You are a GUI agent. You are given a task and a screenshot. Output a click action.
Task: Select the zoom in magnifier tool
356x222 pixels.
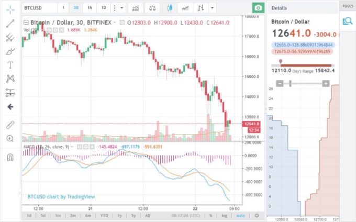coord(10,138)
